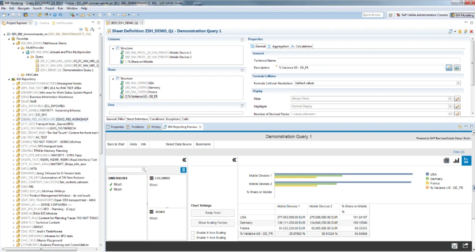Select TPM In Memory Planning node
This screenshot has width=475, height=252.
(42, 151)
